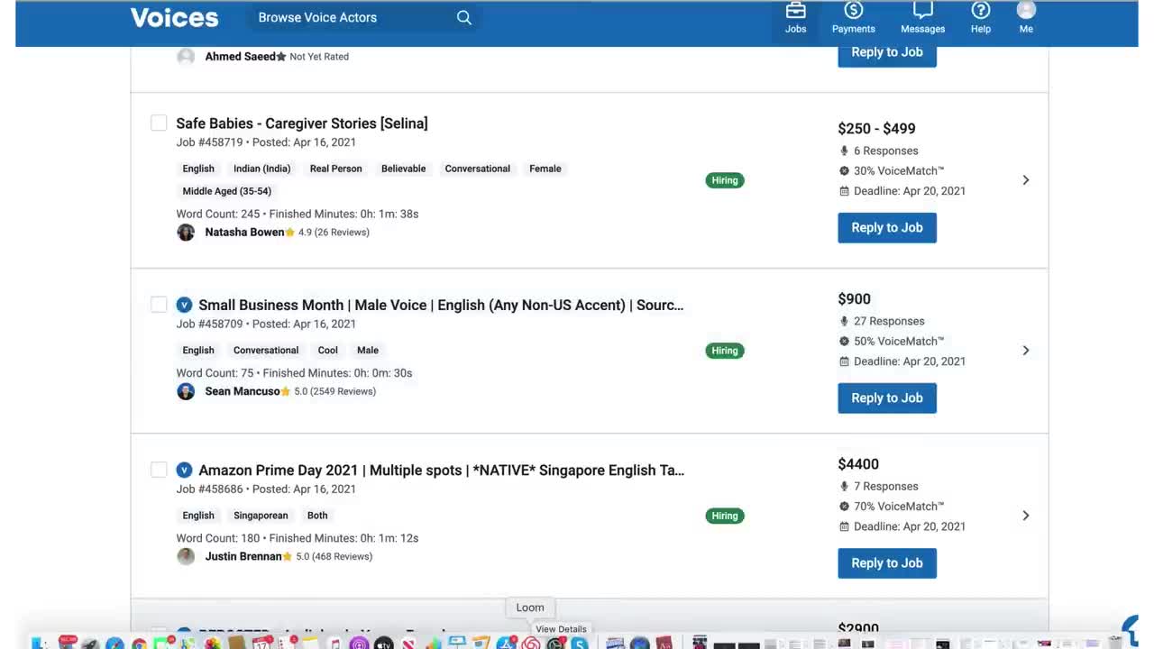Image resolution: width=1154 pixels, height=649 pixels.
Task: Open Calendar from the dock
Action: (x=262, y=644)
